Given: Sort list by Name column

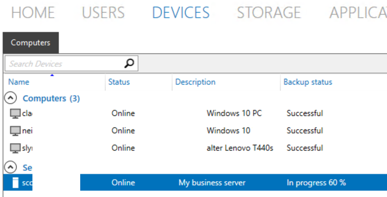Looking at the screenshot, I should pyautogui.click(x=19, y=82).
